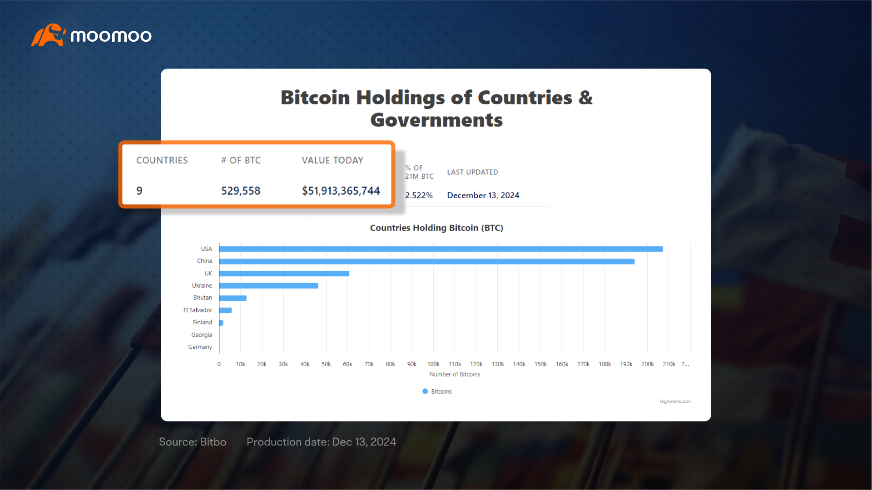Click the Finland bar in the chart
The image size is (872, 490).
click(x=221, y=323)
